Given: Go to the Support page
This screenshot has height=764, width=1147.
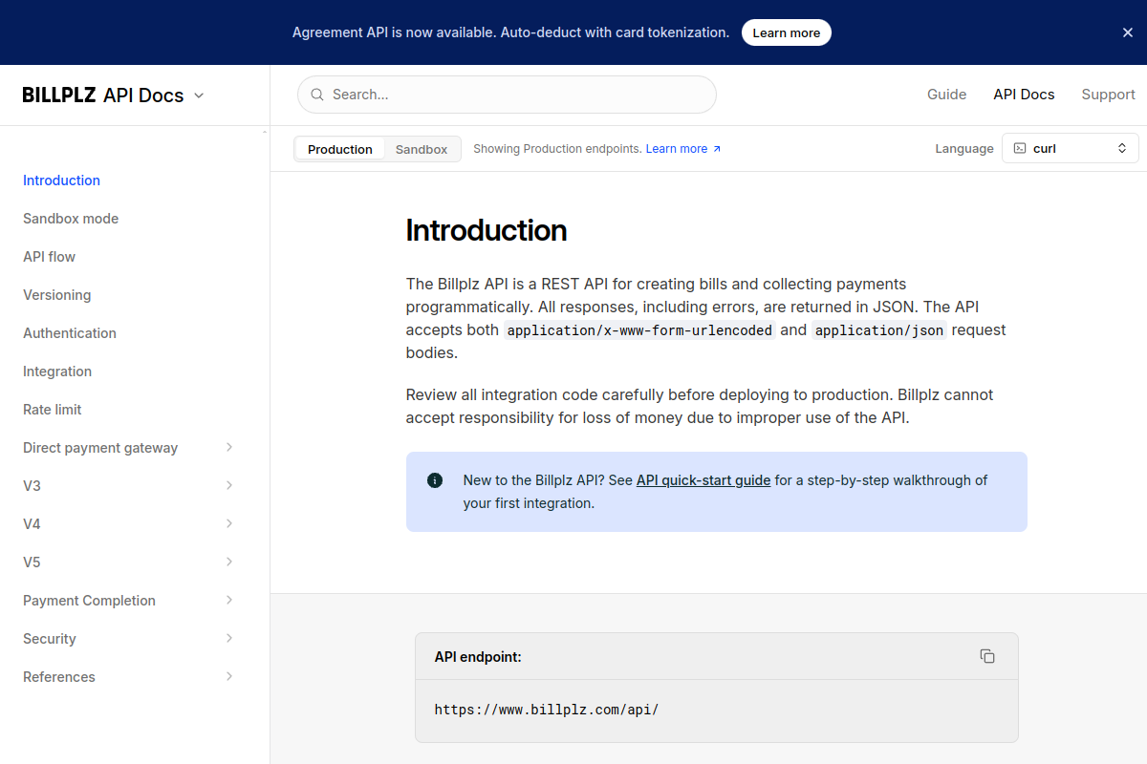Looking at the screenshot, I should 1108,95.
